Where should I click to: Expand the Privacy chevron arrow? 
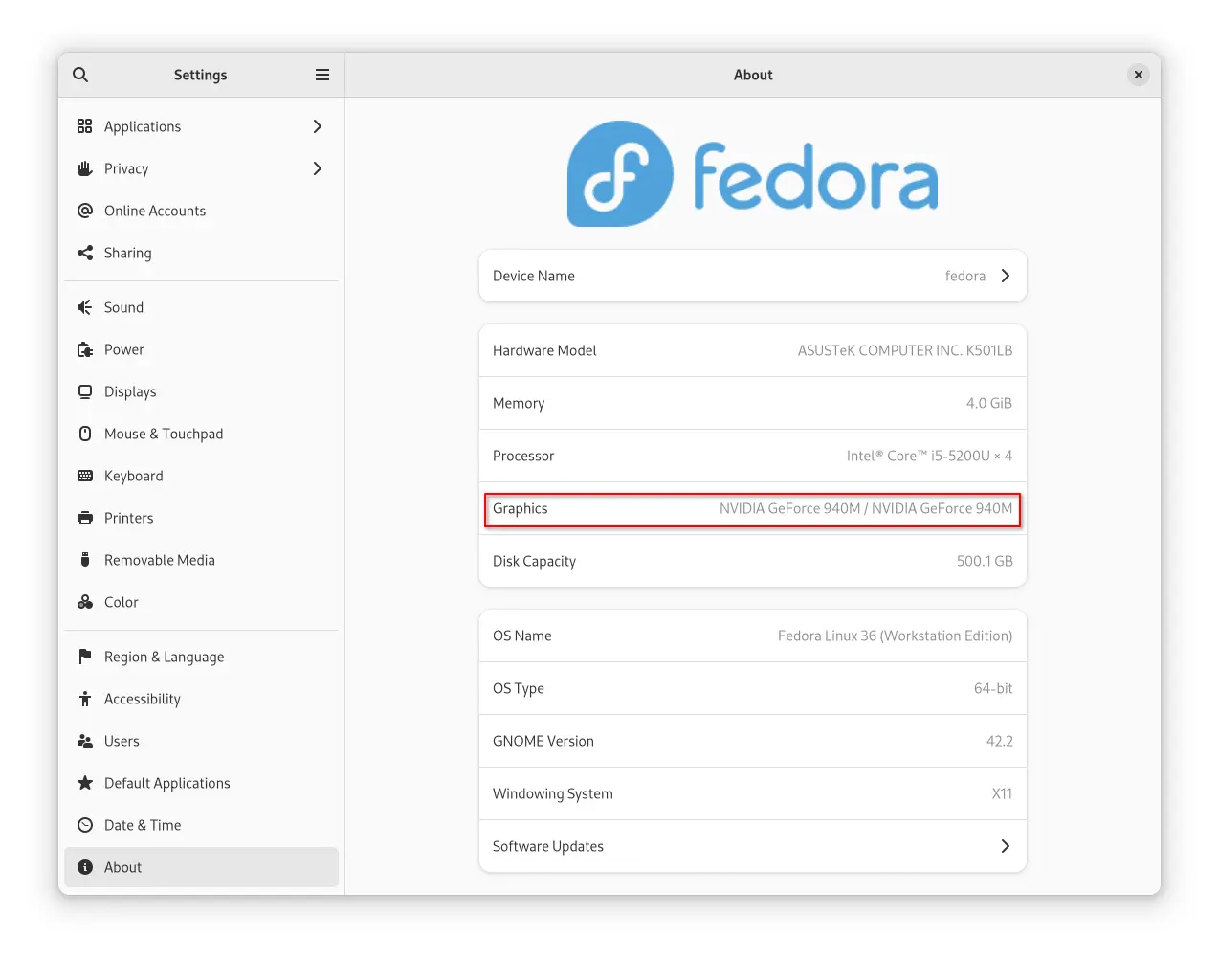[x=318, y=168]
